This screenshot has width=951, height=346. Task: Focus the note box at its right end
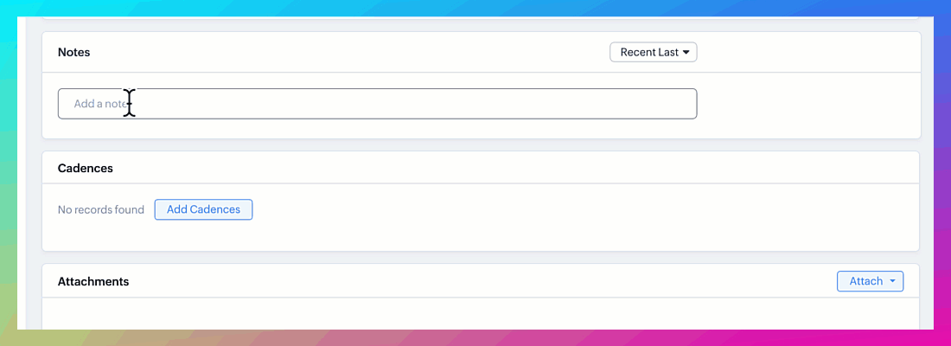click(674, 104)
